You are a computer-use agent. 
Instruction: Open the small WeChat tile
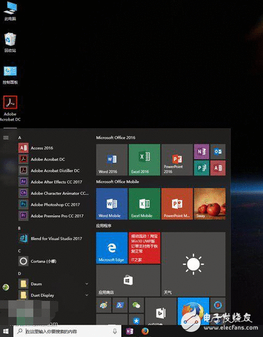coord(136,305)
